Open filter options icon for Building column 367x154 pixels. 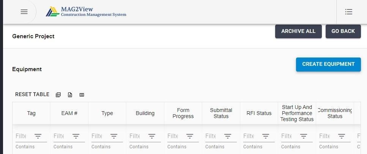pos(152,136)
